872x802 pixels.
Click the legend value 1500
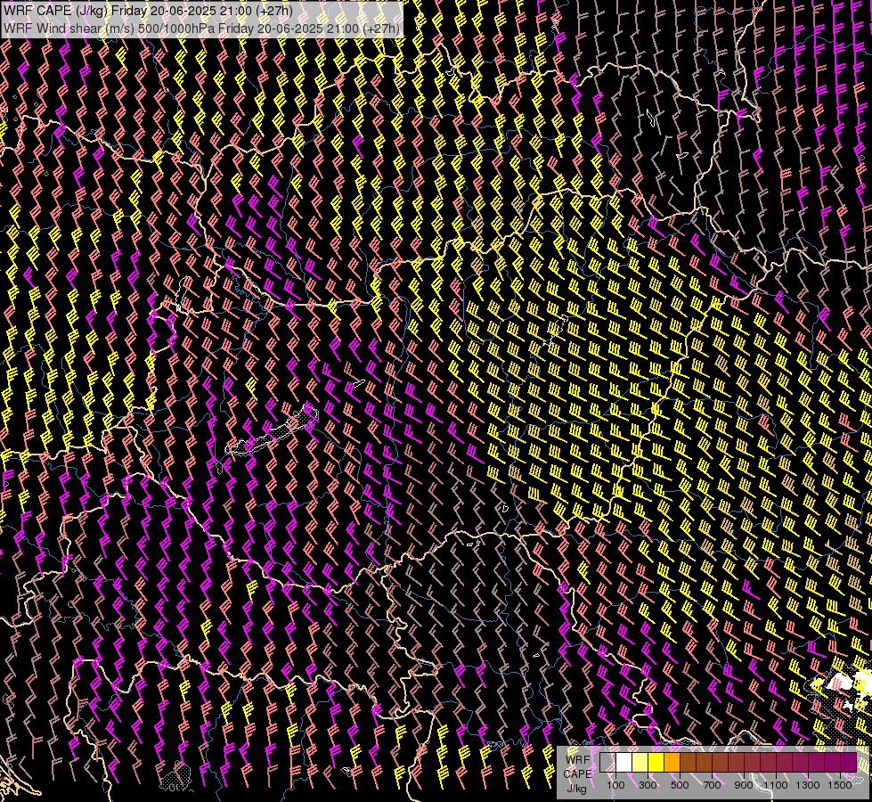840,785
